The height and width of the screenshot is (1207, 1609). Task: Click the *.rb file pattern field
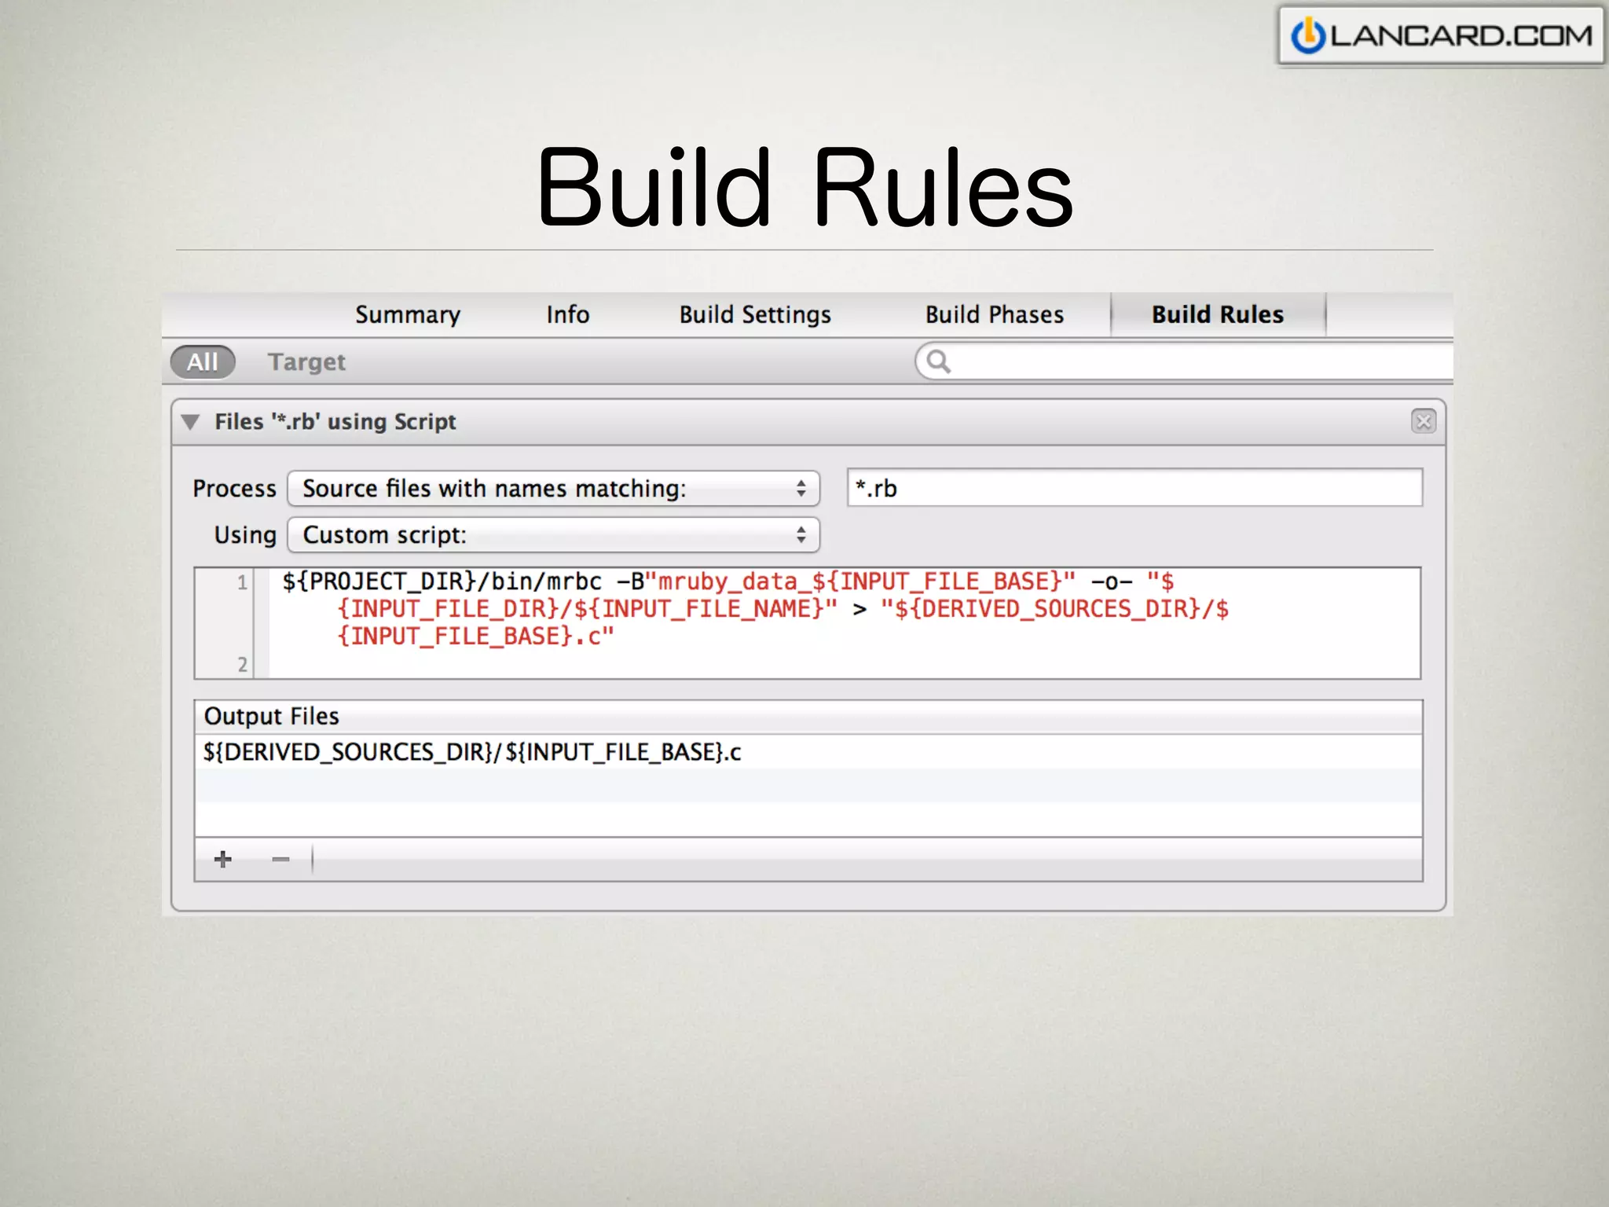click(1134, 488)
